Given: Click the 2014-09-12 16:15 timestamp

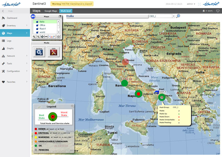Looking at the screenshot, I should click(174, 4).
